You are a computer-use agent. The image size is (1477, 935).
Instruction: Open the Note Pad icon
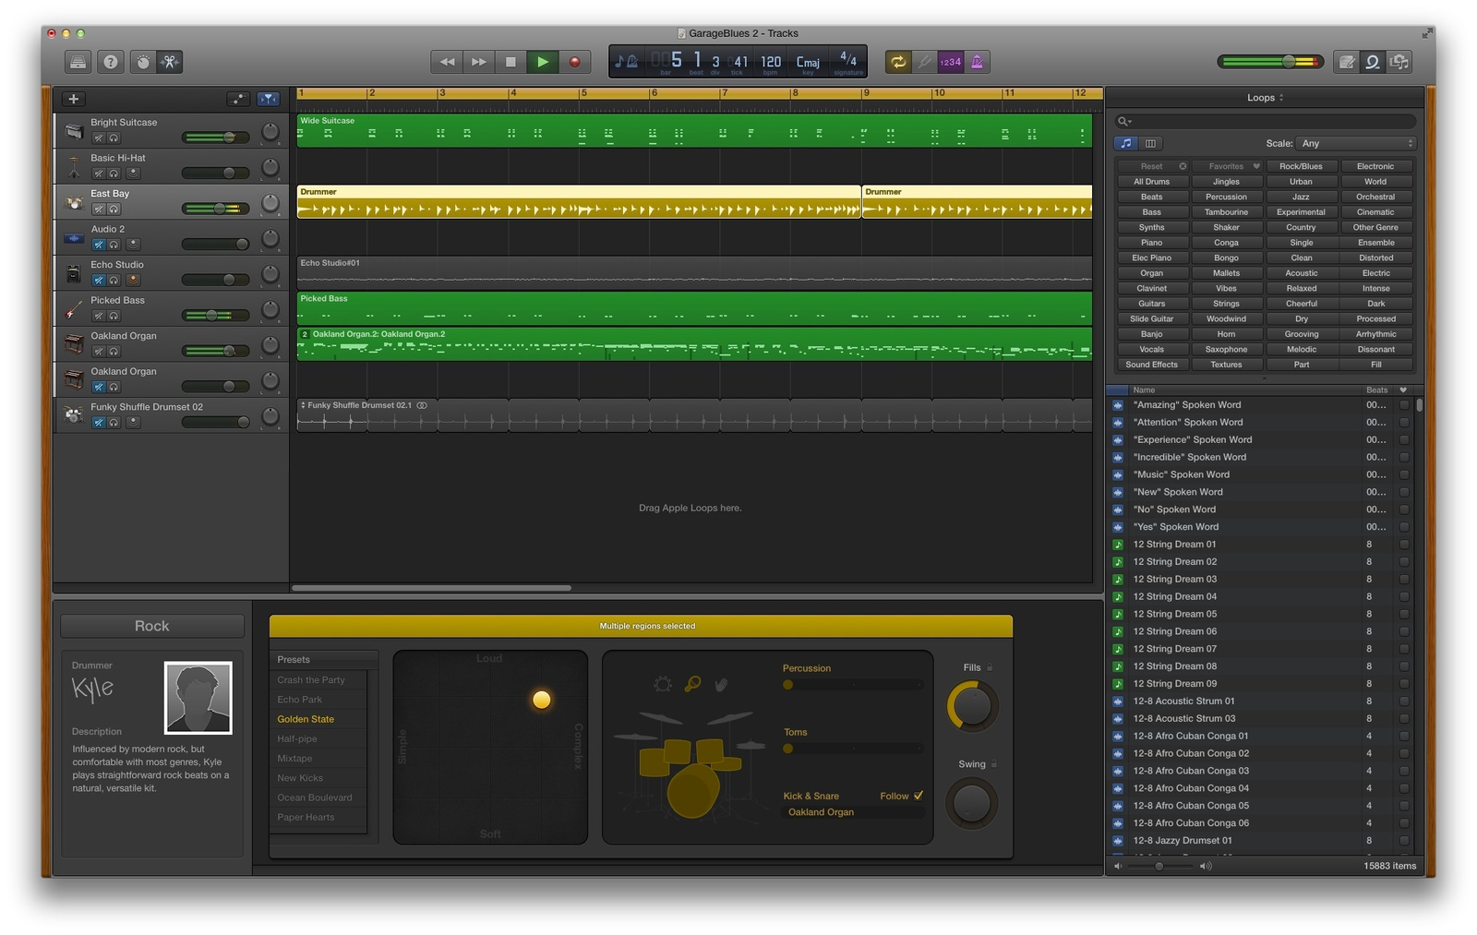[1346, 62]
